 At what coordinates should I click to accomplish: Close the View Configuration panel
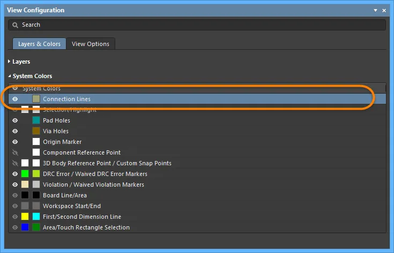click(384, 10)
